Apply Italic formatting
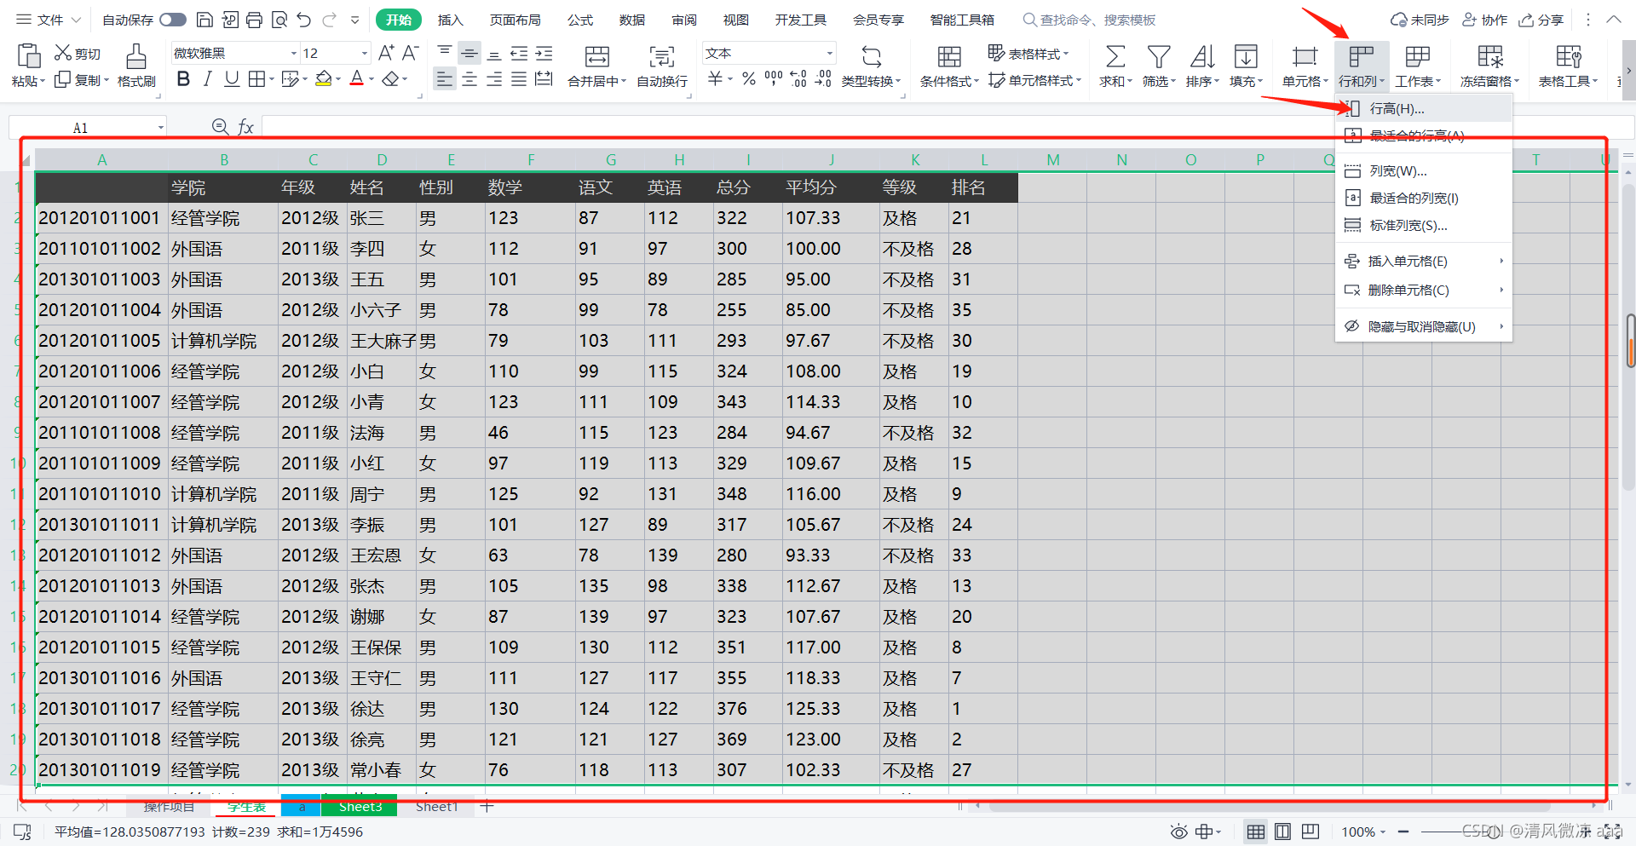This screenshot has width=1636, height=846. [x=207, y=79]
